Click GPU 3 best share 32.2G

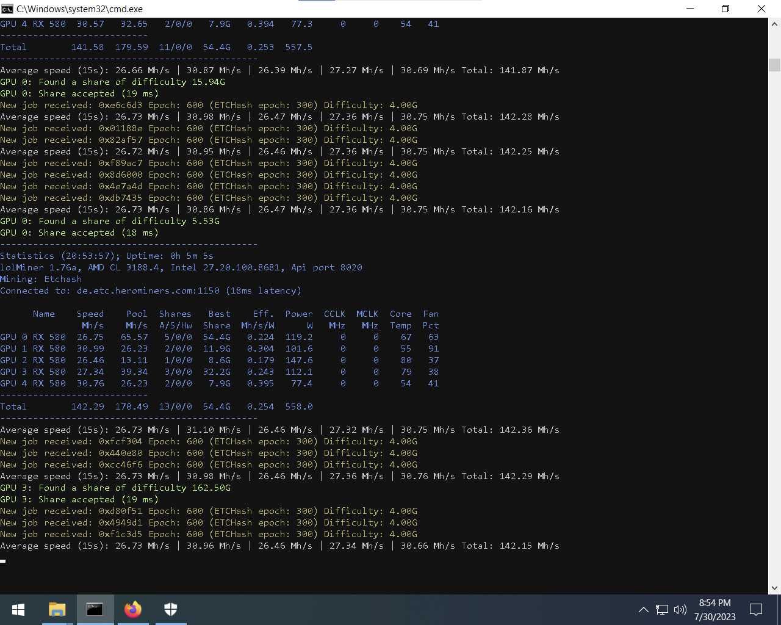point(217,372)
